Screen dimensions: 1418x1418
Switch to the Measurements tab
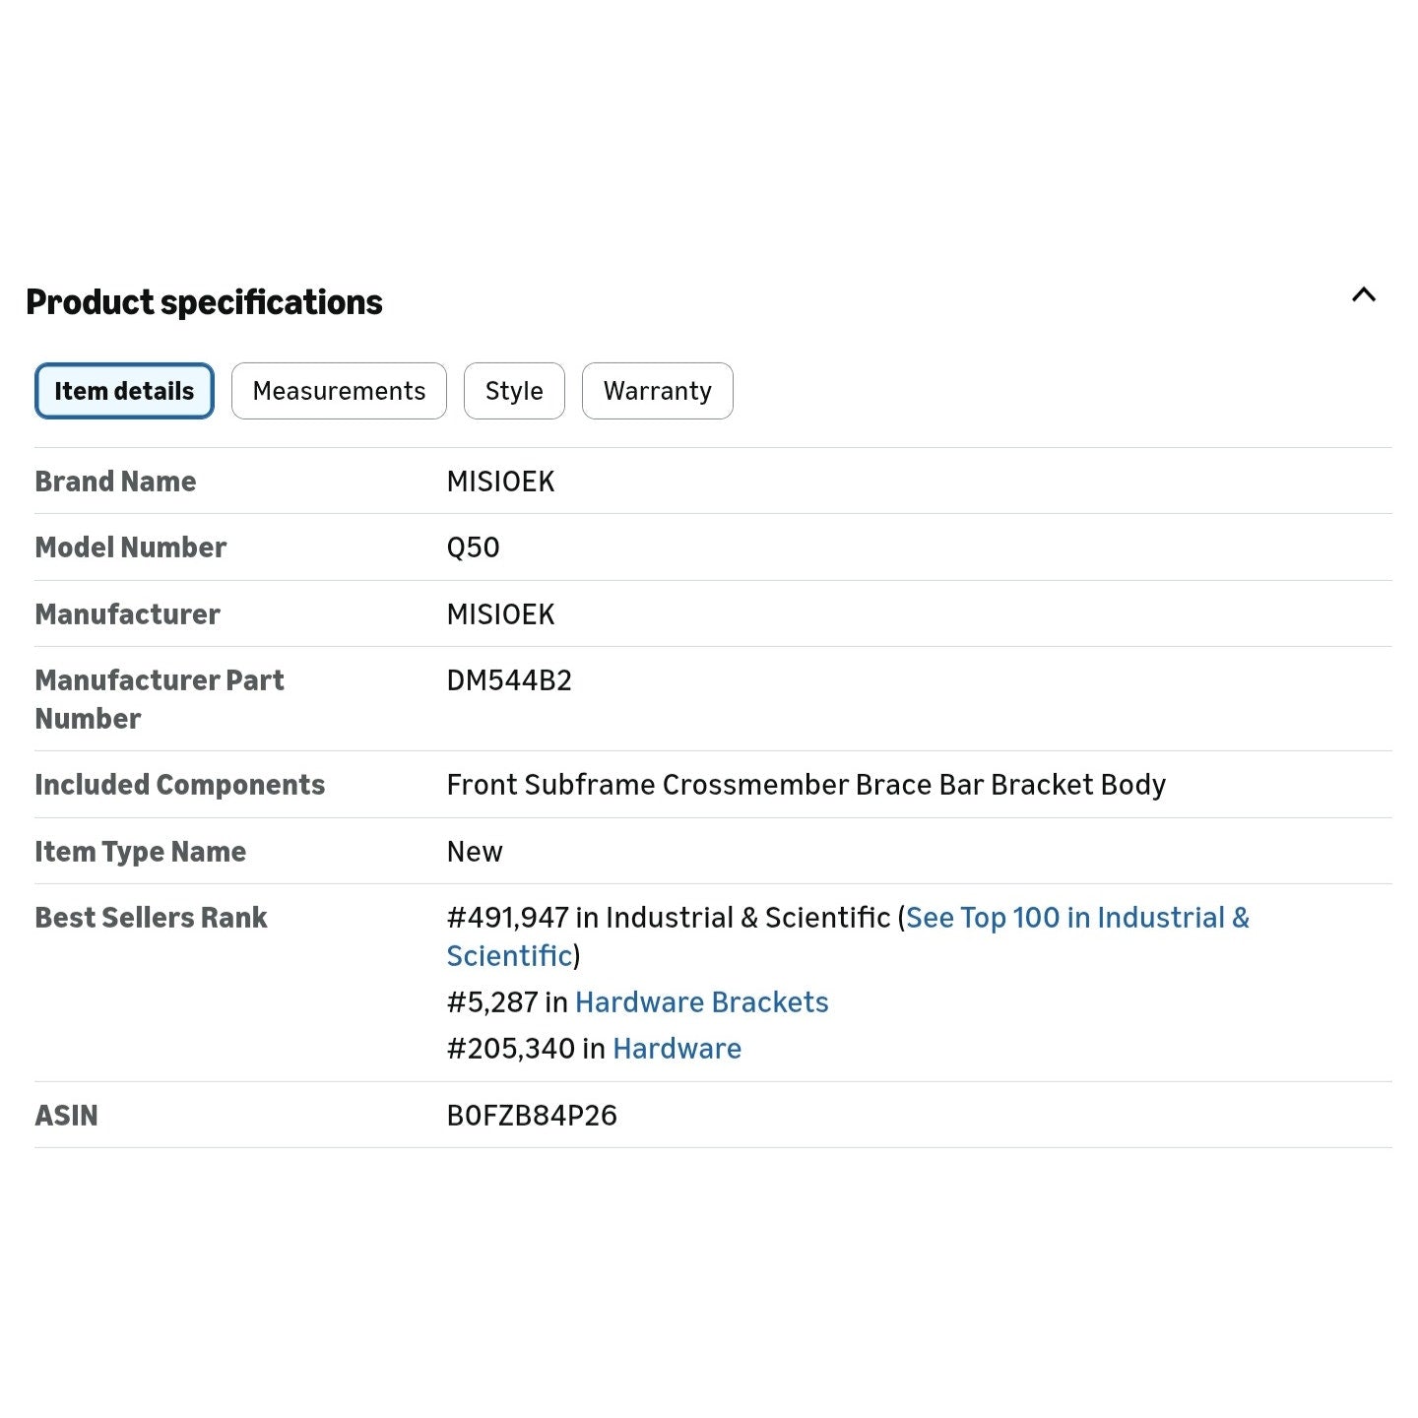click(x=339, y=391)
